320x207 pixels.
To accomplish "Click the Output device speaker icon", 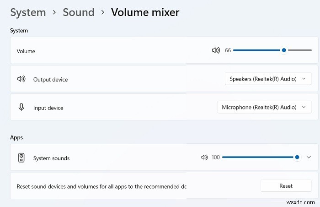I will (21, 79).
